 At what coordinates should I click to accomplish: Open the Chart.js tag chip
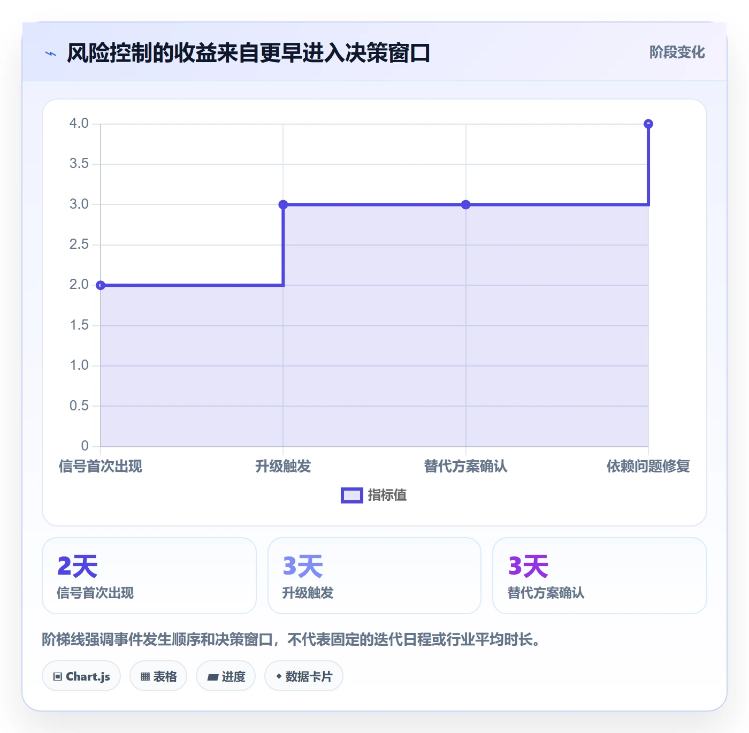pyautogui.click(x=81, y=676)
